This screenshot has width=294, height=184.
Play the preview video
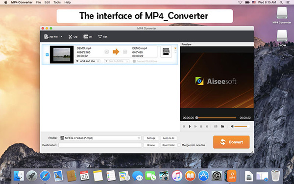[x=190, y=127]
